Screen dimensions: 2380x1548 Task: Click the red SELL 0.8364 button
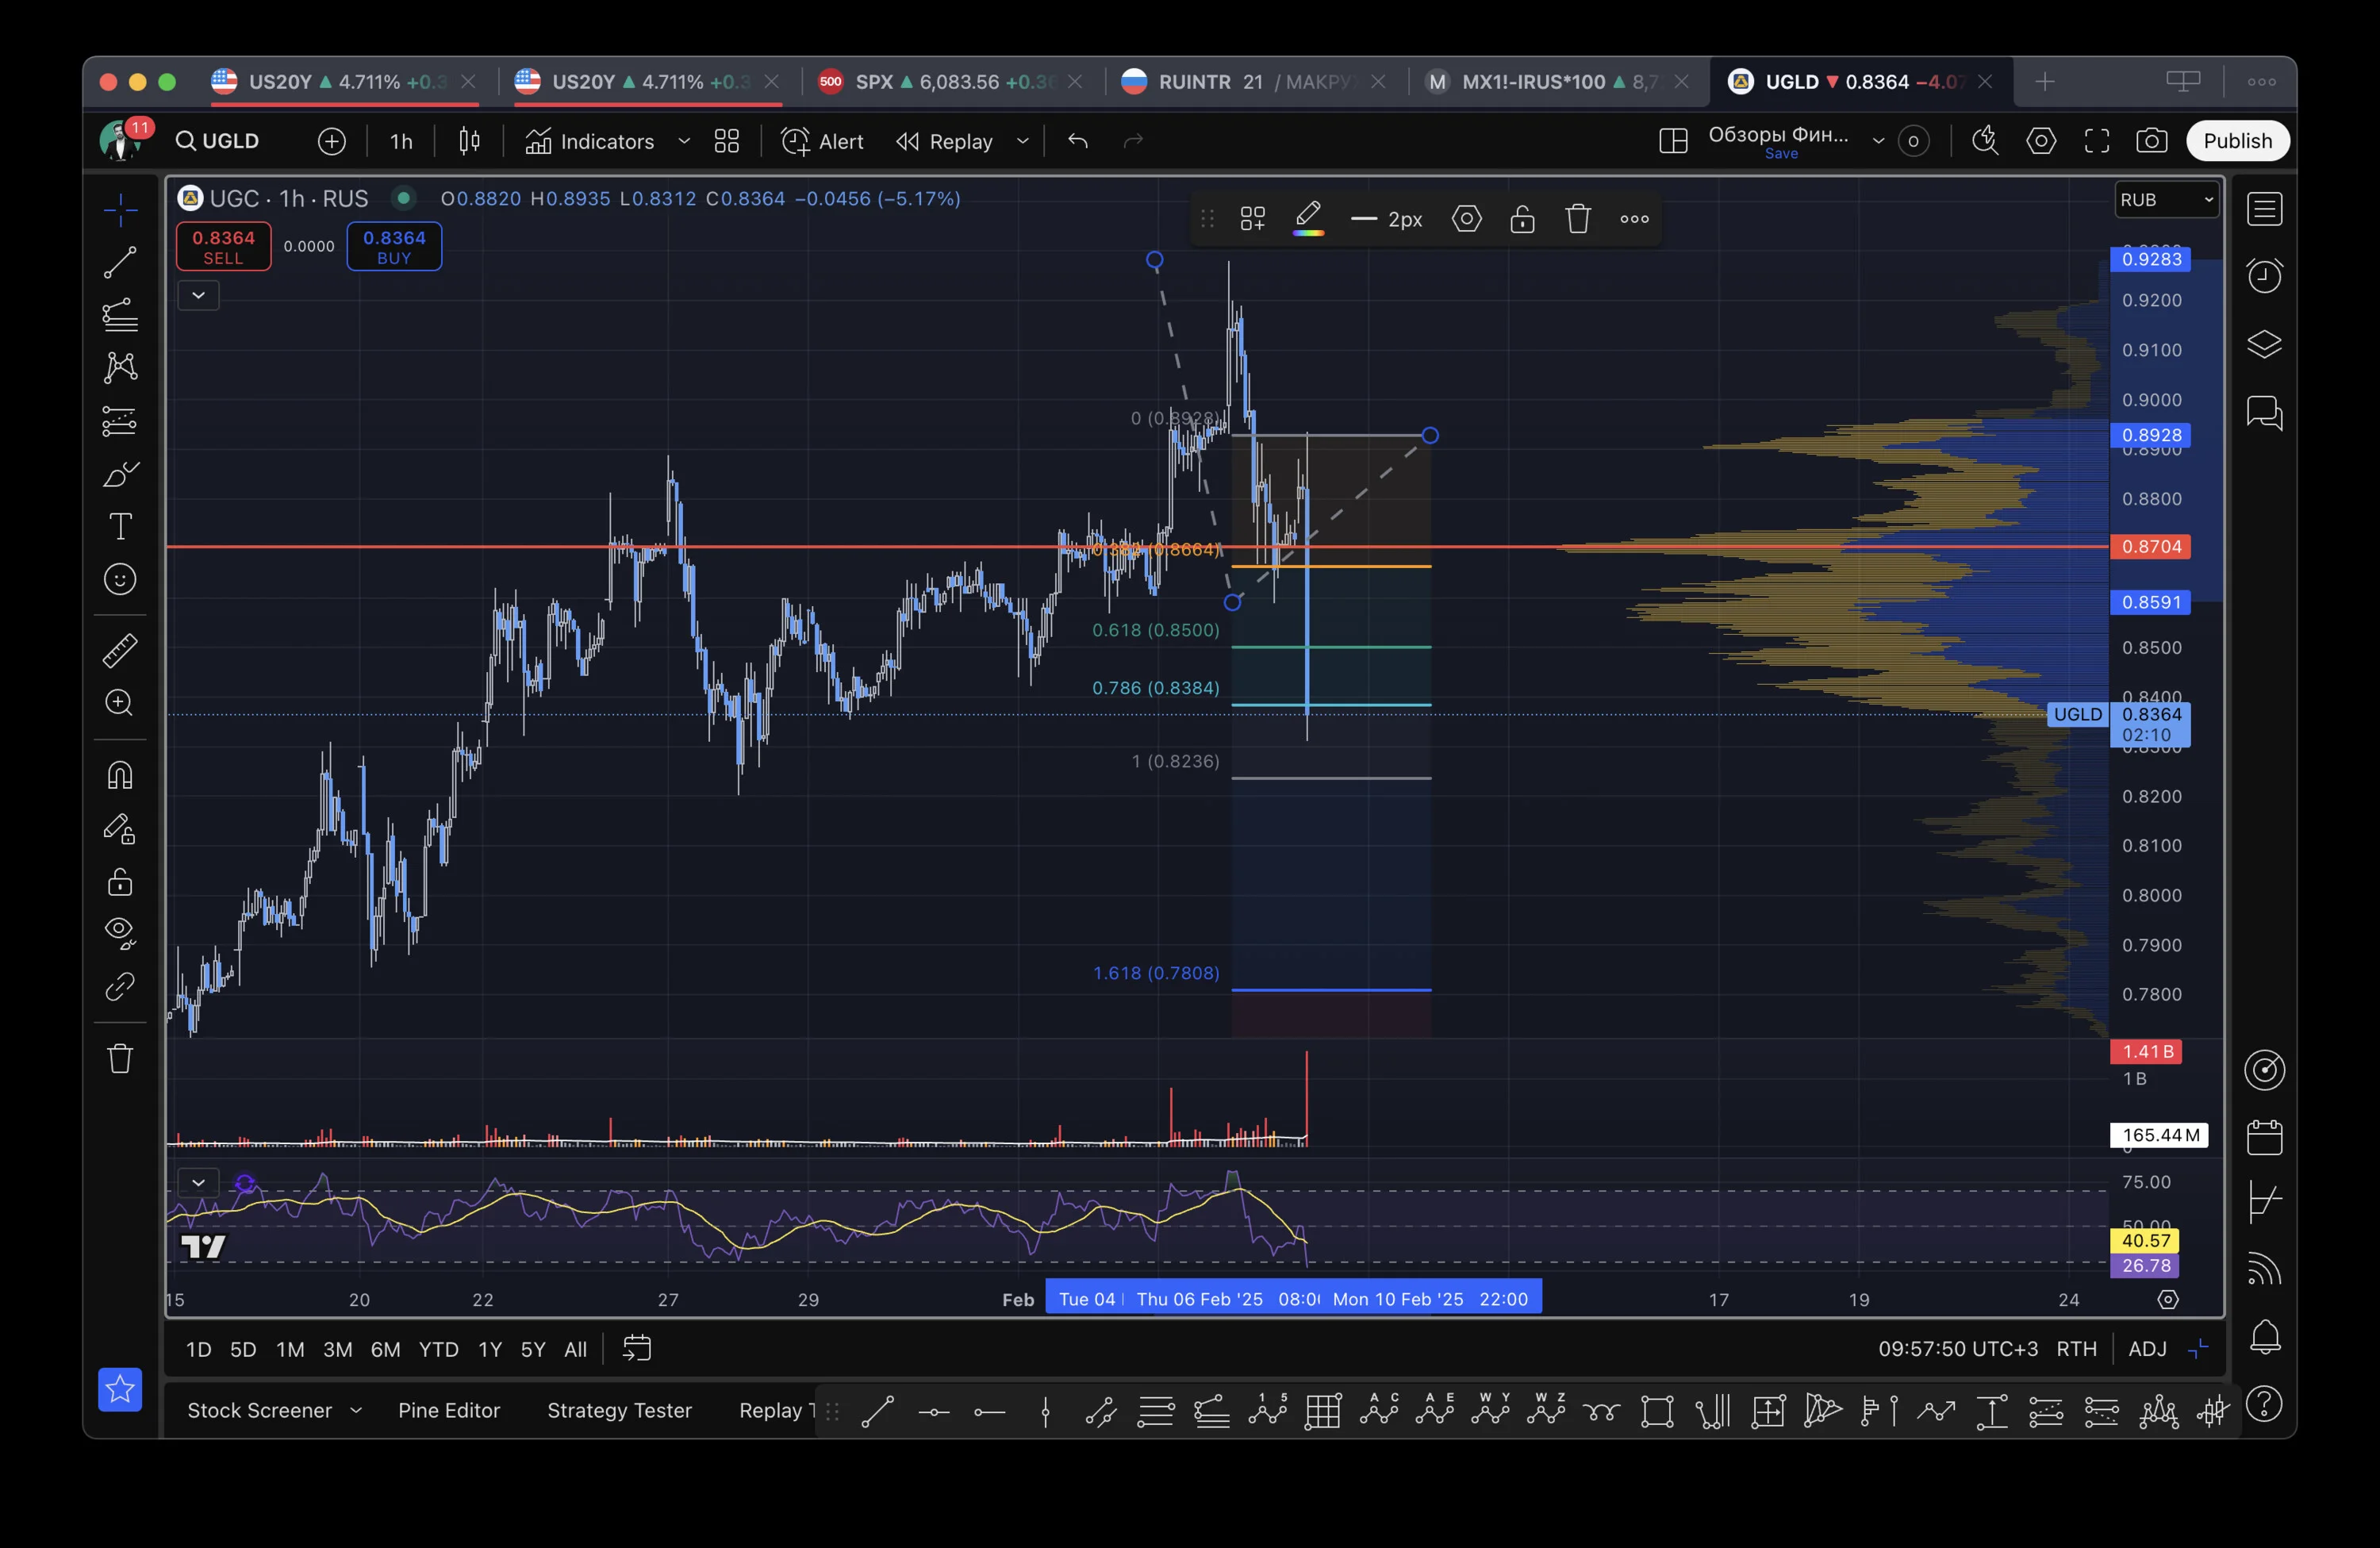tap(223, 246)
